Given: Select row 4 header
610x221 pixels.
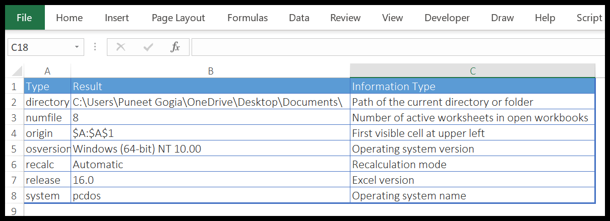Looking at the screenshot, I should tap(15, 133).
